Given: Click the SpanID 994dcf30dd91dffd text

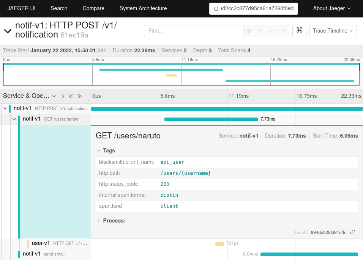Looking at the screenshot, I should pyautogui.click(x=320, y=232).
